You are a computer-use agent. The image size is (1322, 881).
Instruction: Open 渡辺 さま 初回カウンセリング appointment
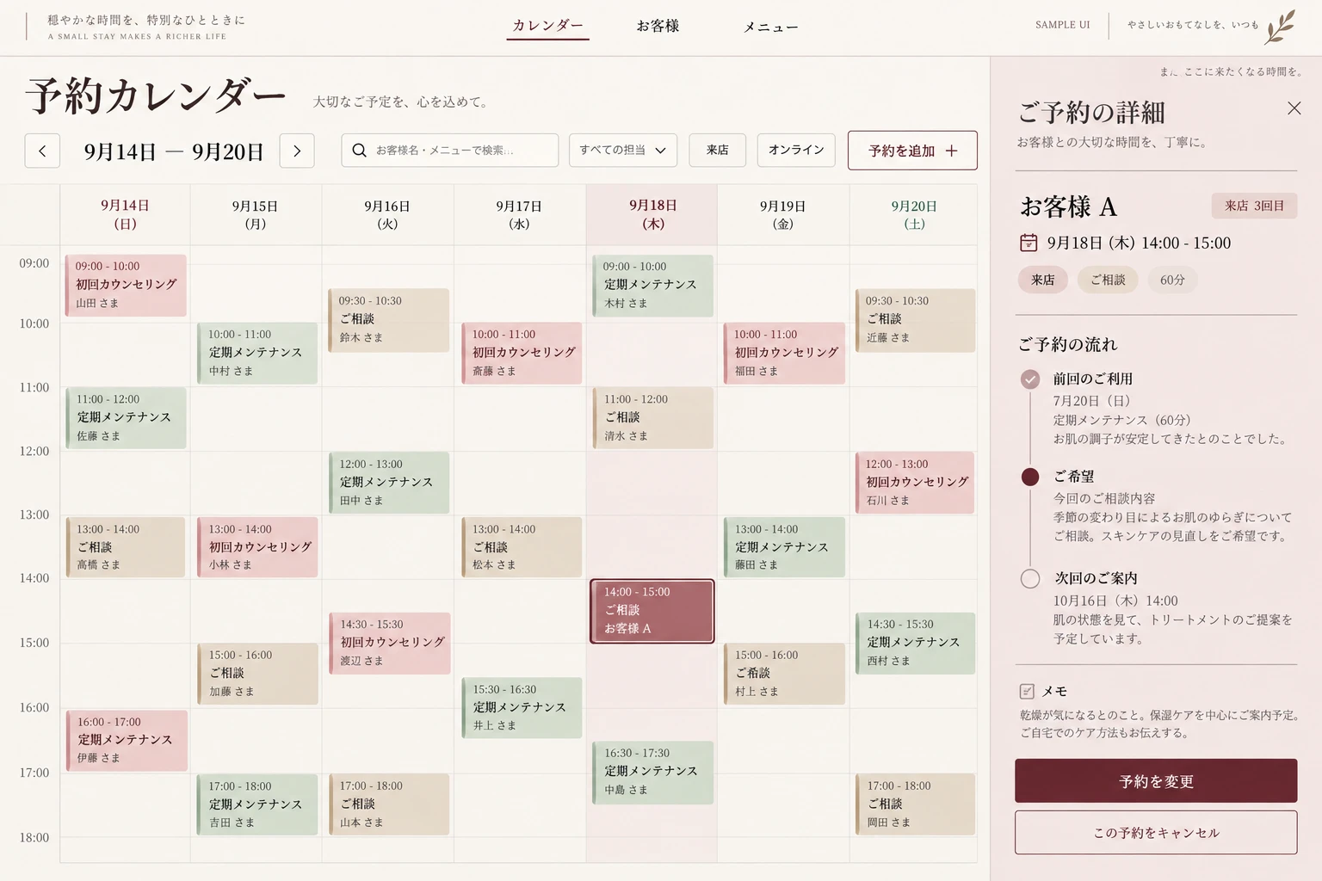pos(390,644)
